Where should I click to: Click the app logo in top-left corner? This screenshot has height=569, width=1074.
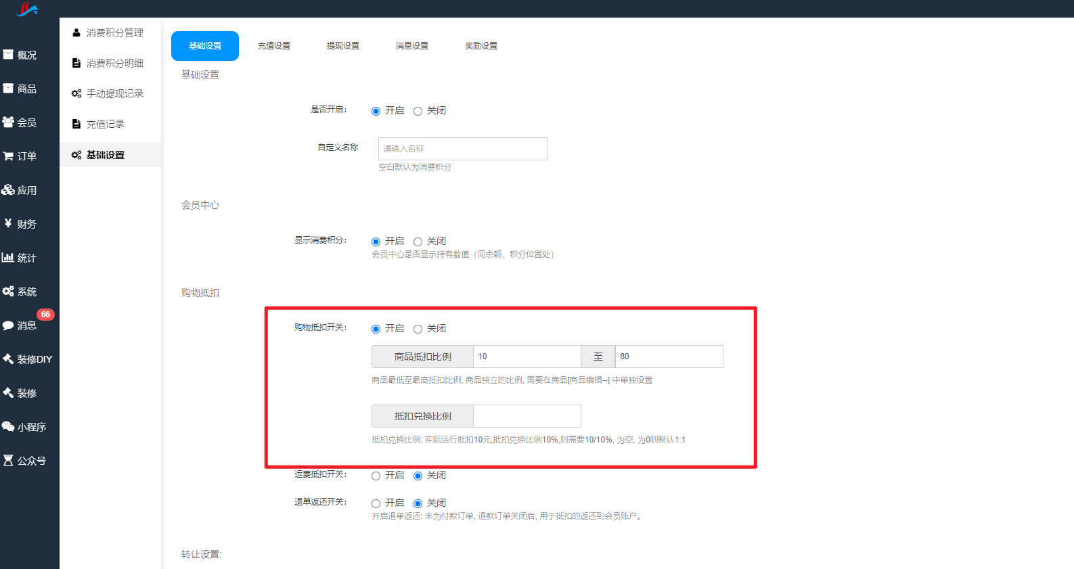(x=27, y=9)
